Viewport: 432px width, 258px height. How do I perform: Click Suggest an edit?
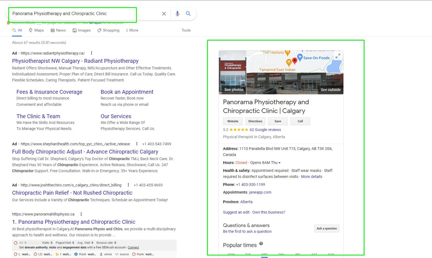click(236, 212)
